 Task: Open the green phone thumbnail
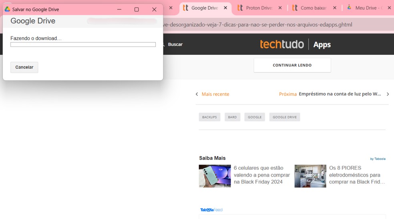[215, 176]
